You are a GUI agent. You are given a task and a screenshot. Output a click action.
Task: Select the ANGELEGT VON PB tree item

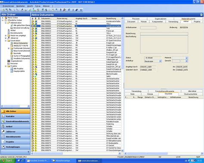[x=21, y=46]
